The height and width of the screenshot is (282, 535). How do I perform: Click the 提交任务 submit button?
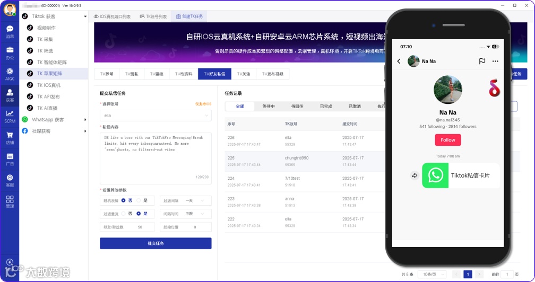[x=156, y=243]
